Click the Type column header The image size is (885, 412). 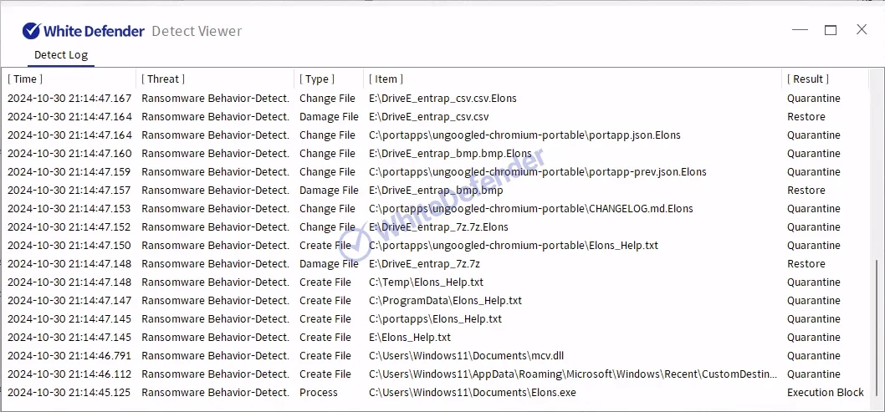click(317, 79)
